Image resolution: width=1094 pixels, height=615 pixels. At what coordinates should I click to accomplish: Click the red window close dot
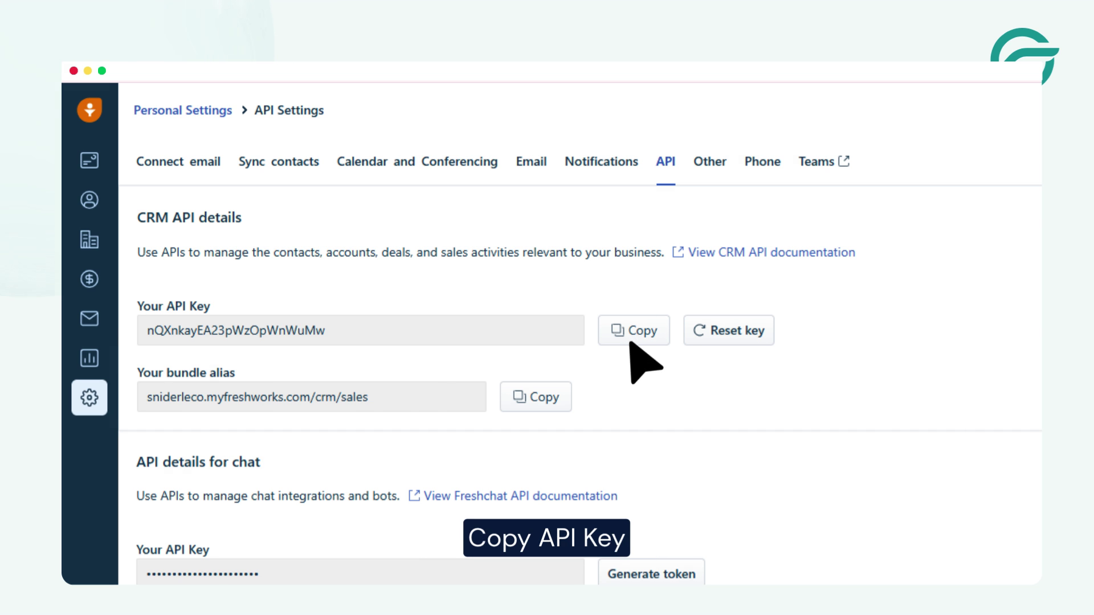click(x=74, y=71)
